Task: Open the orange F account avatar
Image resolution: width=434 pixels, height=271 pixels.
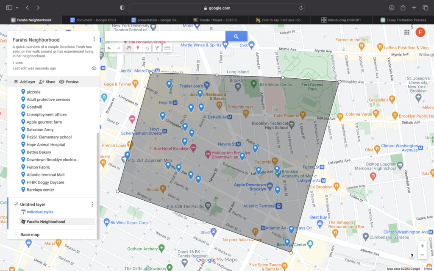Action: 420,32
